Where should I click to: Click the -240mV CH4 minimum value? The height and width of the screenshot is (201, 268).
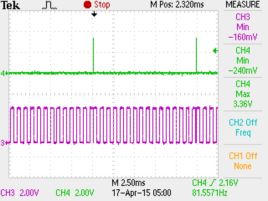(243, 70)
